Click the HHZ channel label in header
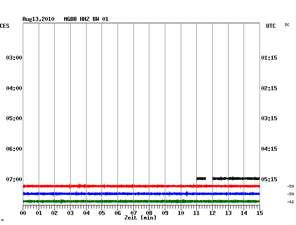 tap(84, 19)
